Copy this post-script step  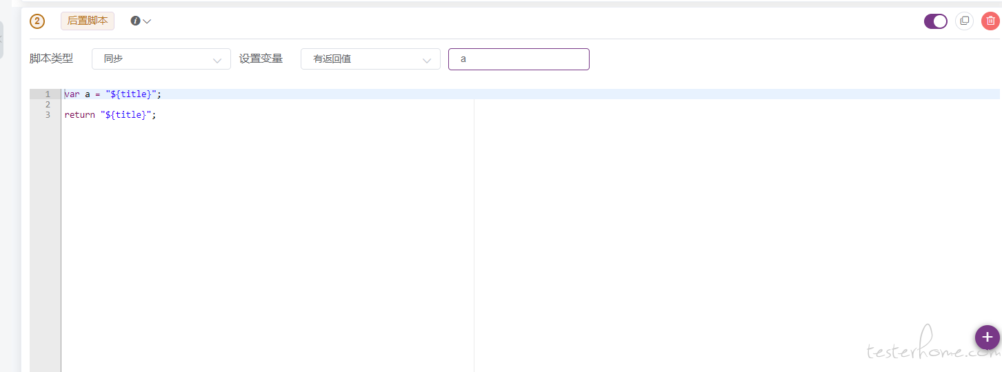click(x=964, y=21)
